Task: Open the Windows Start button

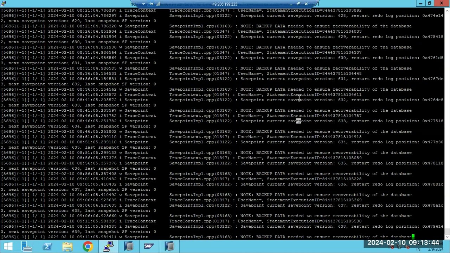Action: 8,246
